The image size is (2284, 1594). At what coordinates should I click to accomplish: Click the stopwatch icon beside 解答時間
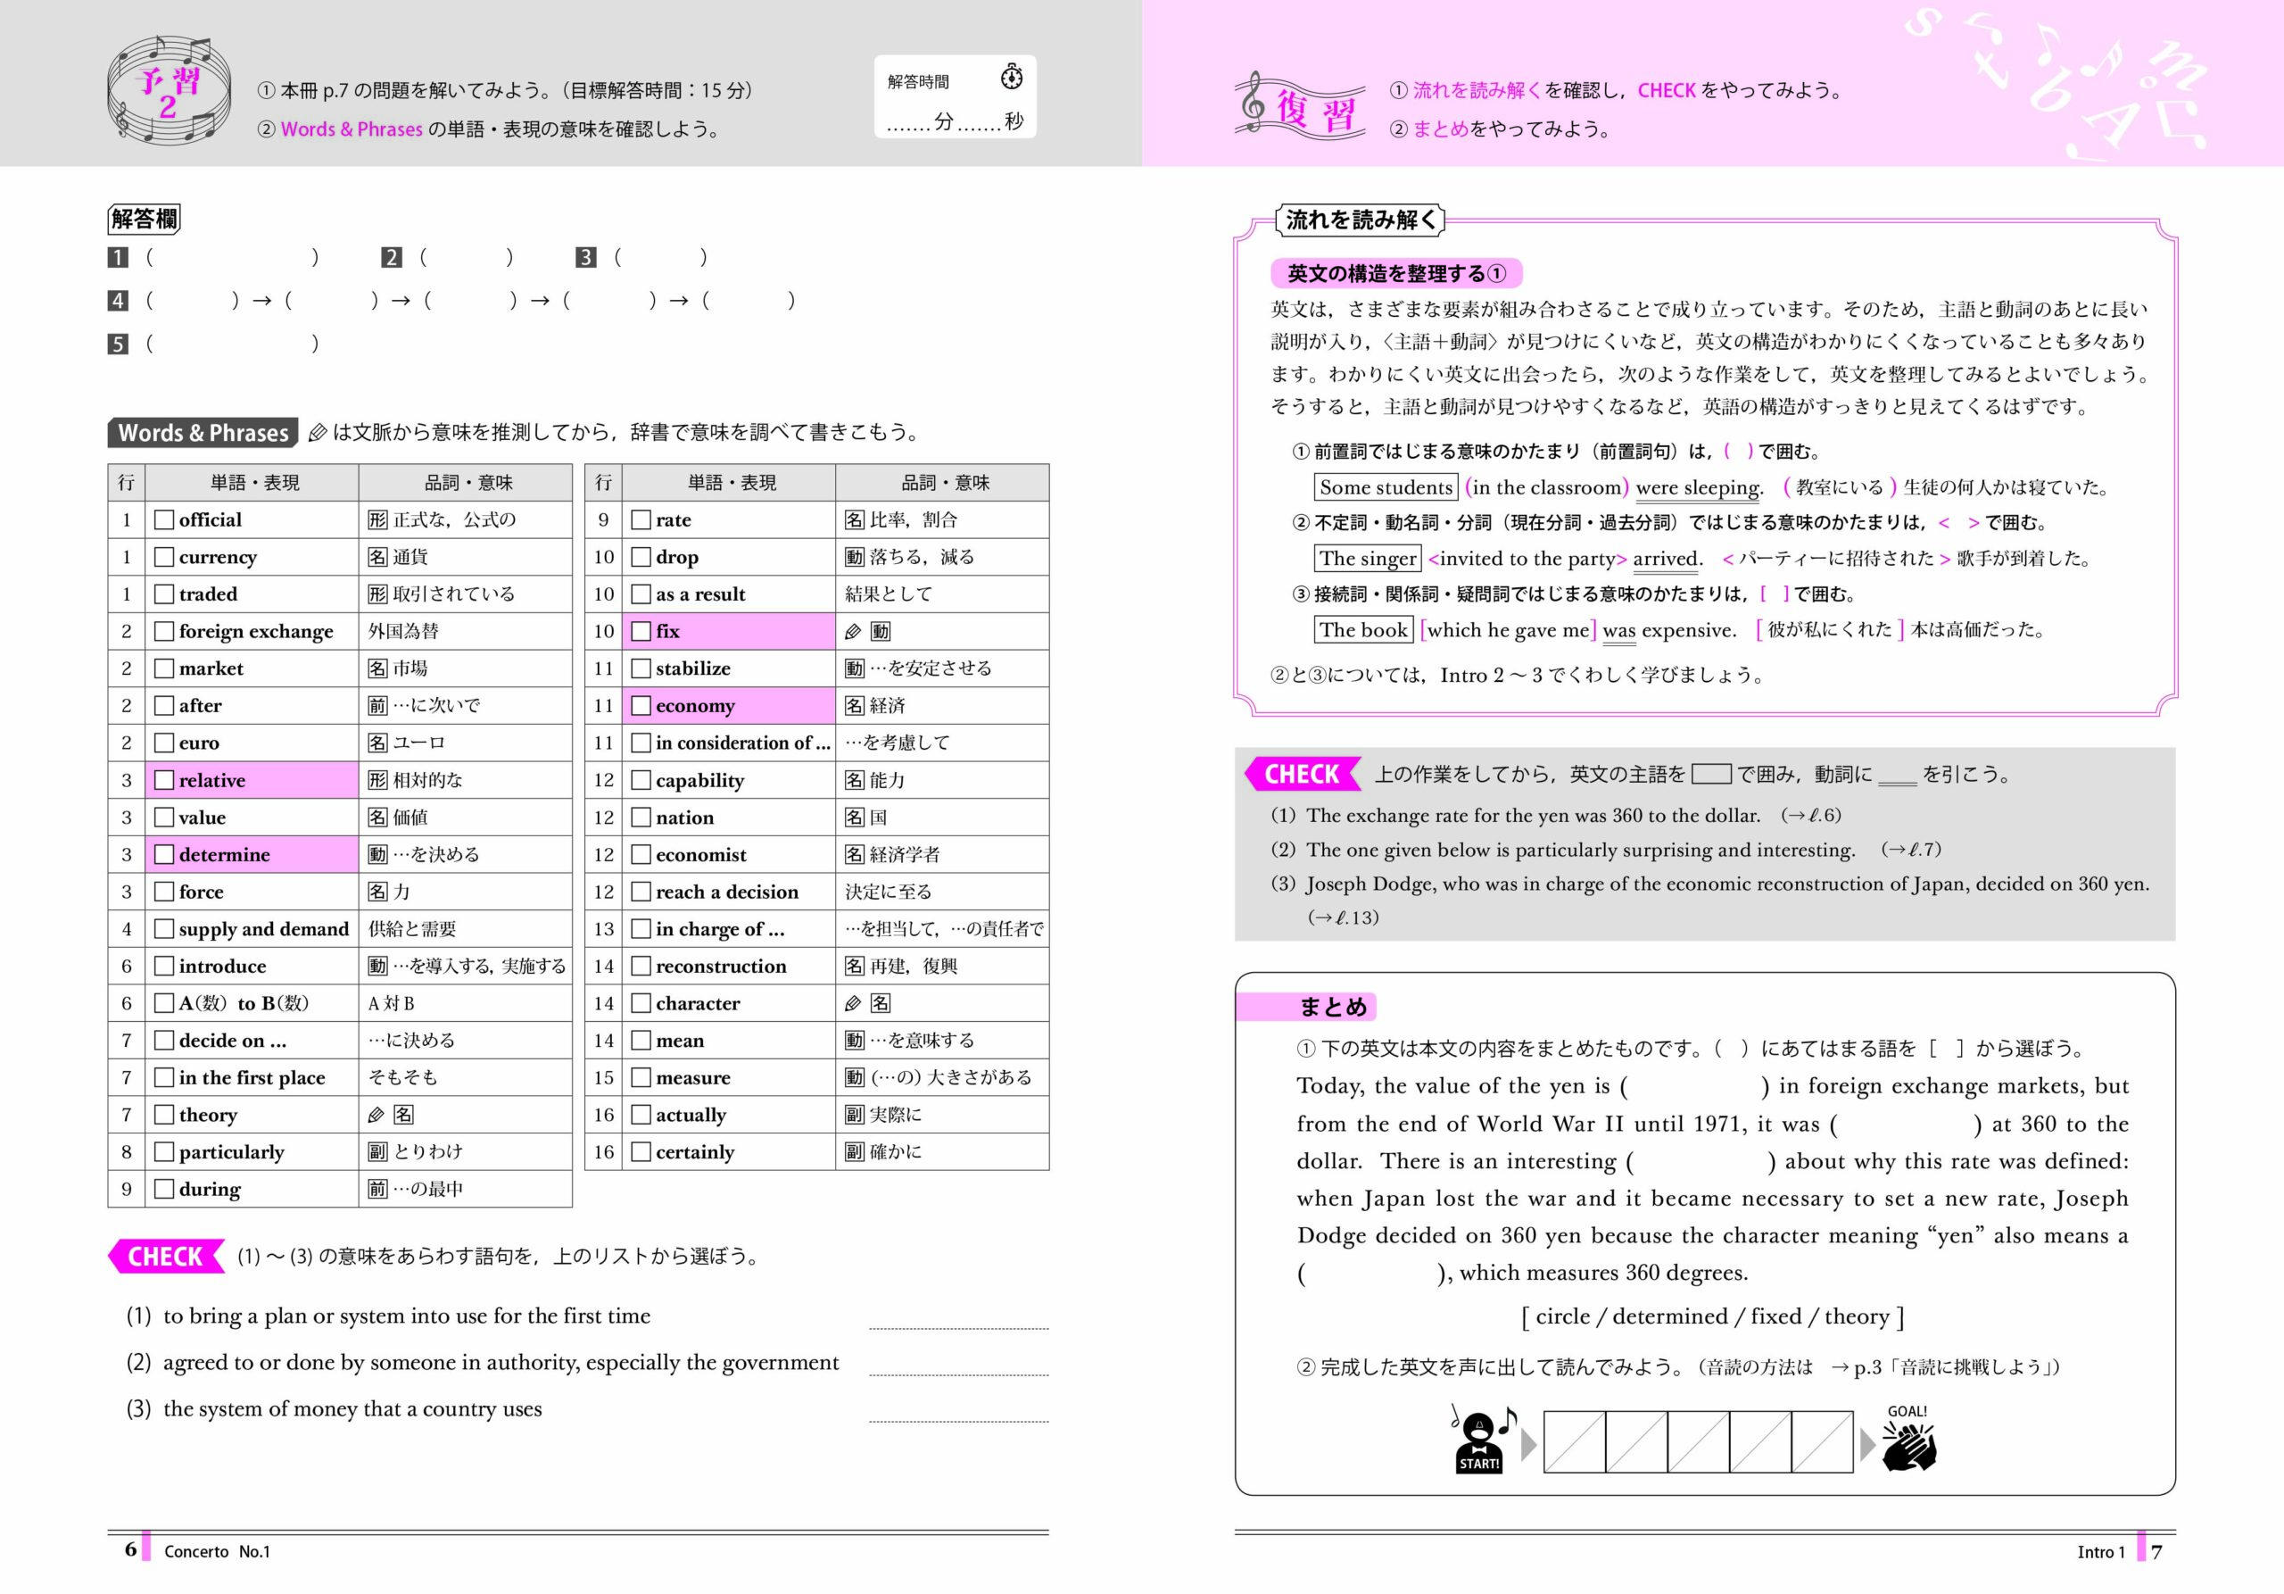click(x=1012, y=77)
